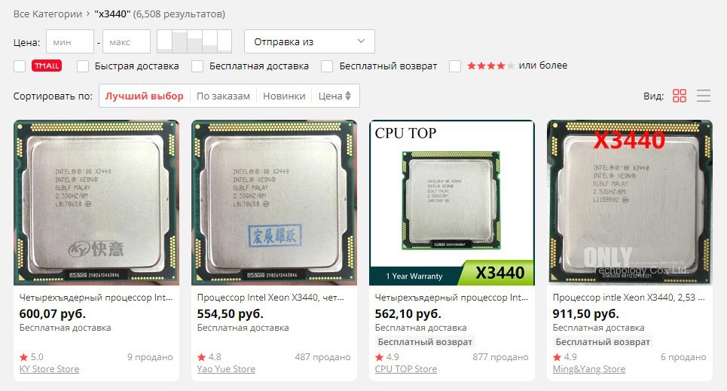Check the Бесплатная доставка checkbox
This screenshot has height=391, width=727.
click(197, 66)
